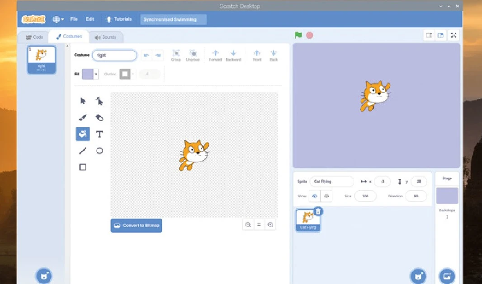Open the language globe dropdown

[58, 19]
